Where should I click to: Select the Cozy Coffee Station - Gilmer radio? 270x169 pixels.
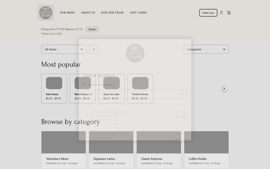tap(85, 112)
